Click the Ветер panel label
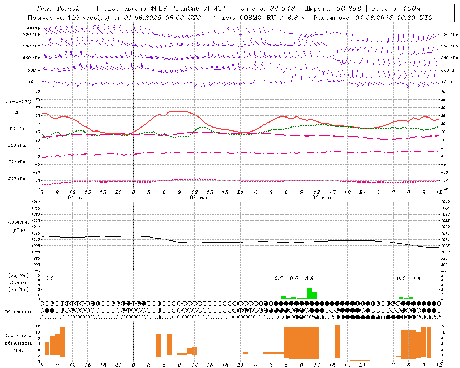Viewport: 460px width, 368px height. 33,27
